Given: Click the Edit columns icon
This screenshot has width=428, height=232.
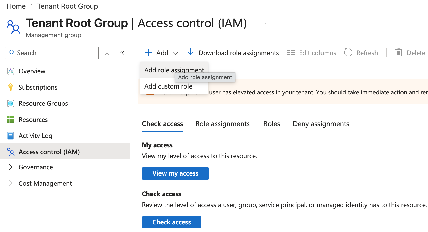Looking at the screenshot, I should tap(291, 53).
